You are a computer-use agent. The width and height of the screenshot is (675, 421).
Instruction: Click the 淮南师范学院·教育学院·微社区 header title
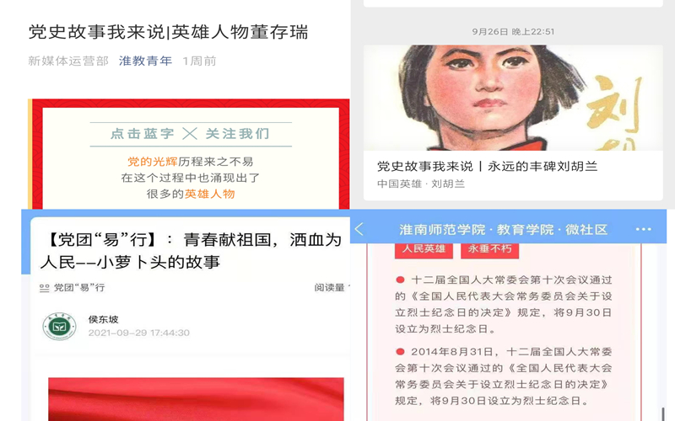503,229
